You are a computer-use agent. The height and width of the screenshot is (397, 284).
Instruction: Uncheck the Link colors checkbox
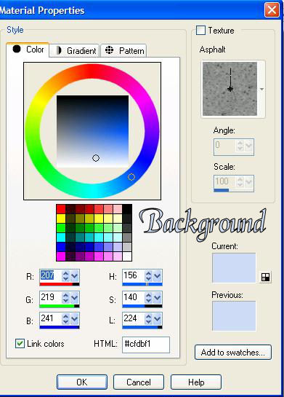pyautogui.click(x=20, y=344)
